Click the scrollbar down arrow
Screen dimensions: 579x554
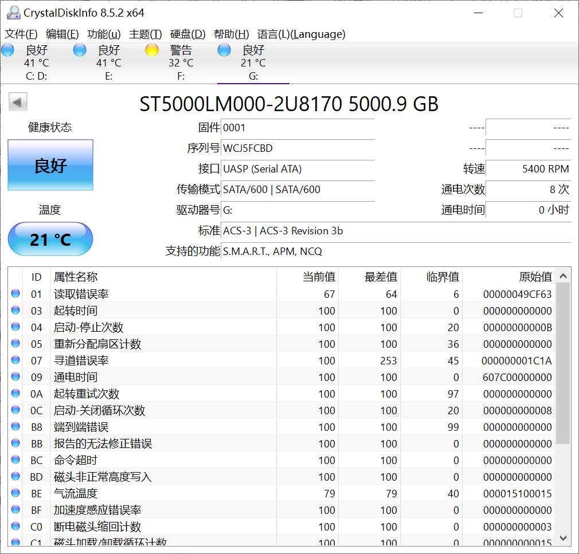pyautogui.click(x=563, y=537)
